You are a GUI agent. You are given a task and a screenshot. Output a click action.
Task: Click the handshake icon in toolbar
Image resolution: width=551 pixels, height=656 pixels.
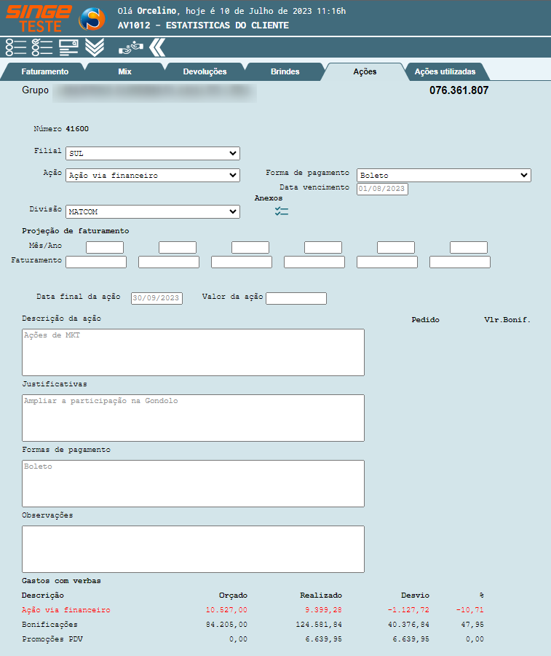coord(130,47)
